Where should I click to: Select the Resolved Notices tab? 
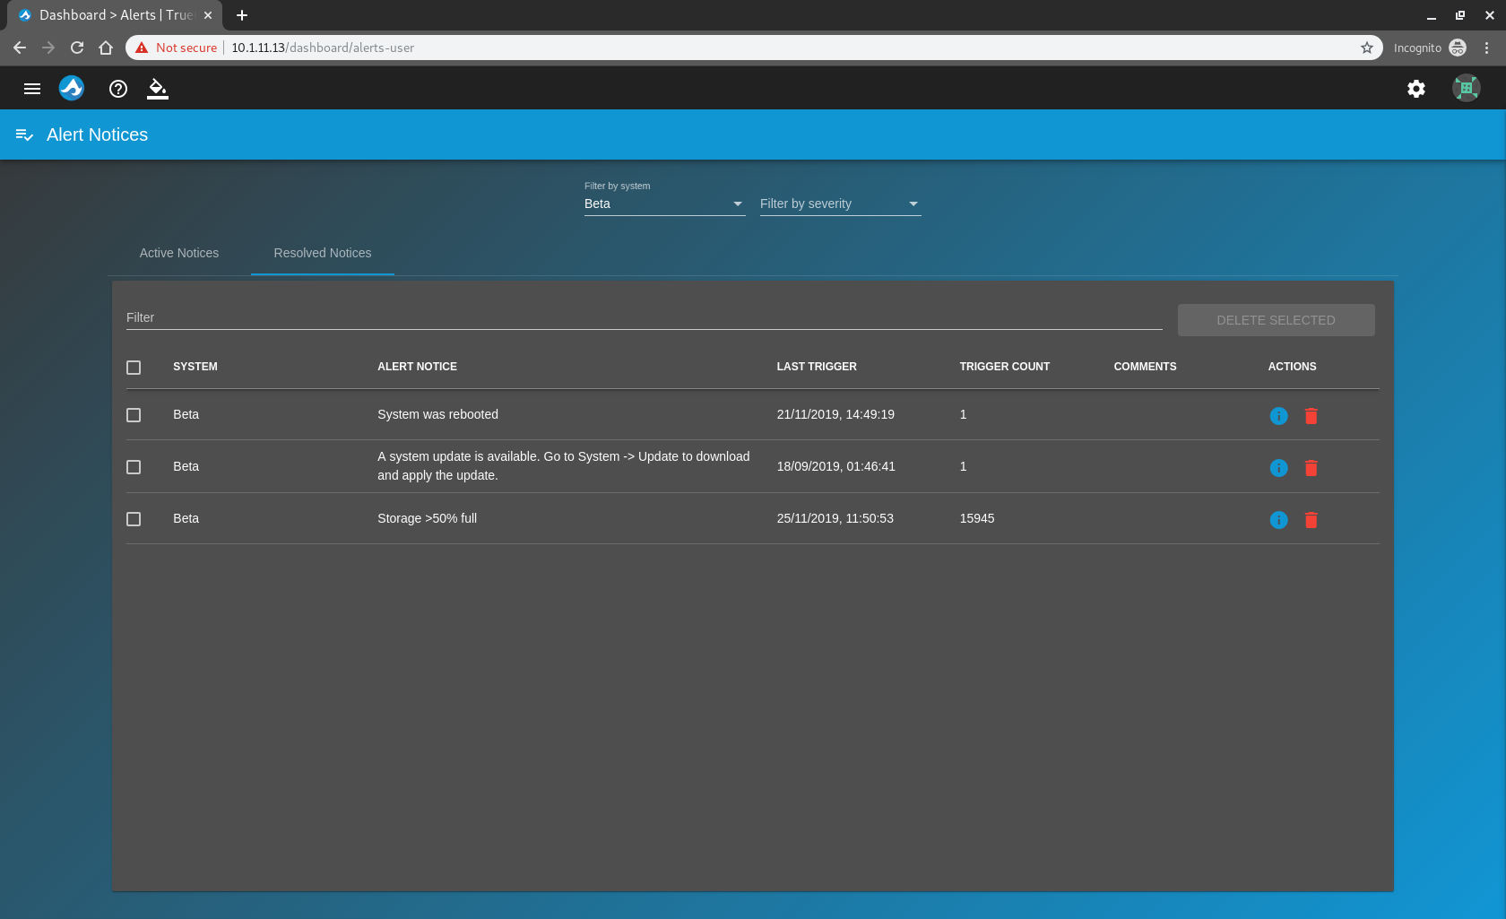pyautogui.click(x=323, y=253)
